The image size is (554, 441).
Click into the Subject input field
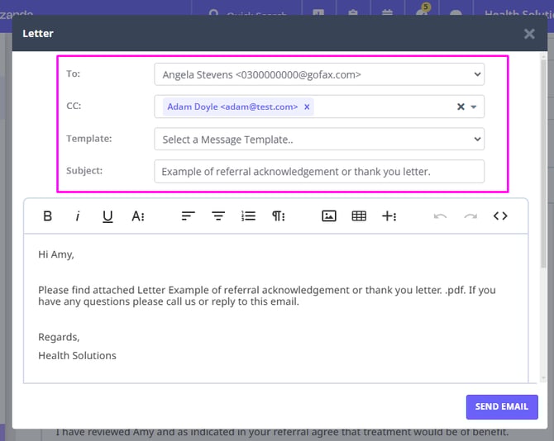click(x=318, y=172)
